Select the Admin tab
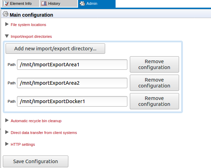 [x=97, y=3]
